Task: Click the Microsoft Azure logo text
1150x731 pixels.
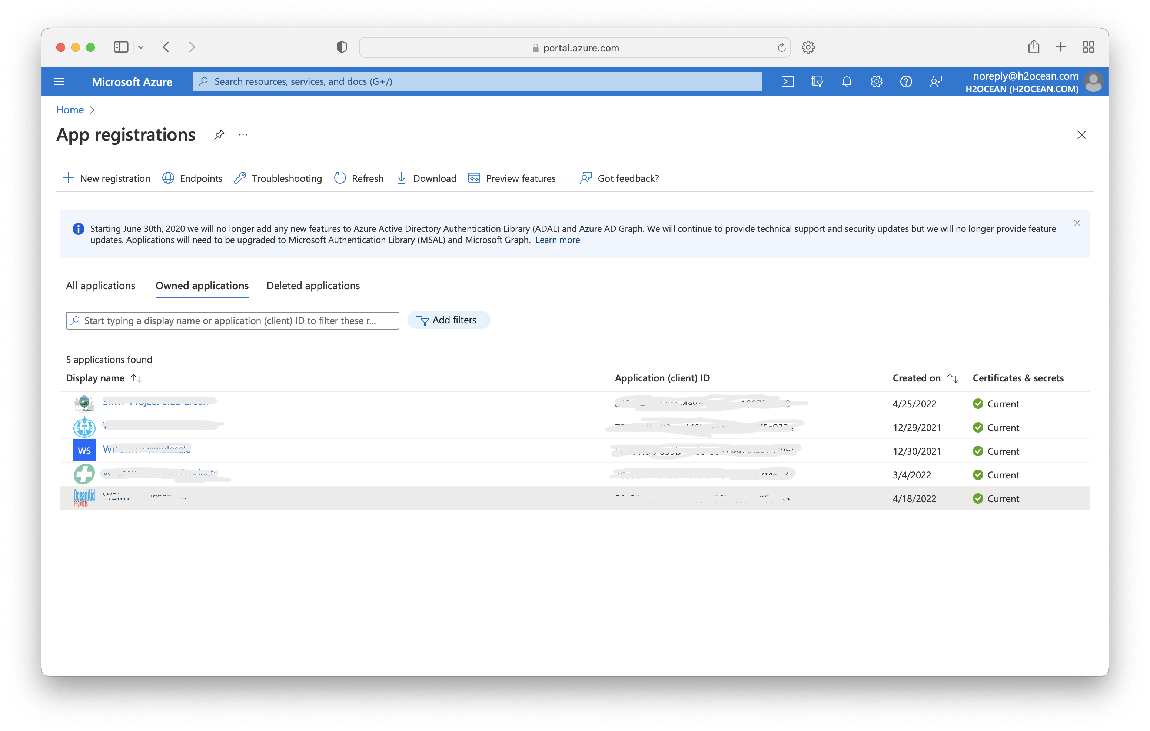Action: point(132,81)
